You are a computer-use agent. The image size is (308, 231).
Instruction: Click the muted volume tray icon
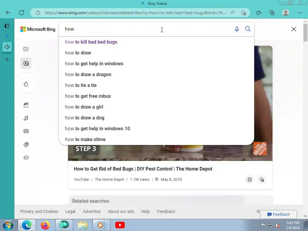coord(278,225)
